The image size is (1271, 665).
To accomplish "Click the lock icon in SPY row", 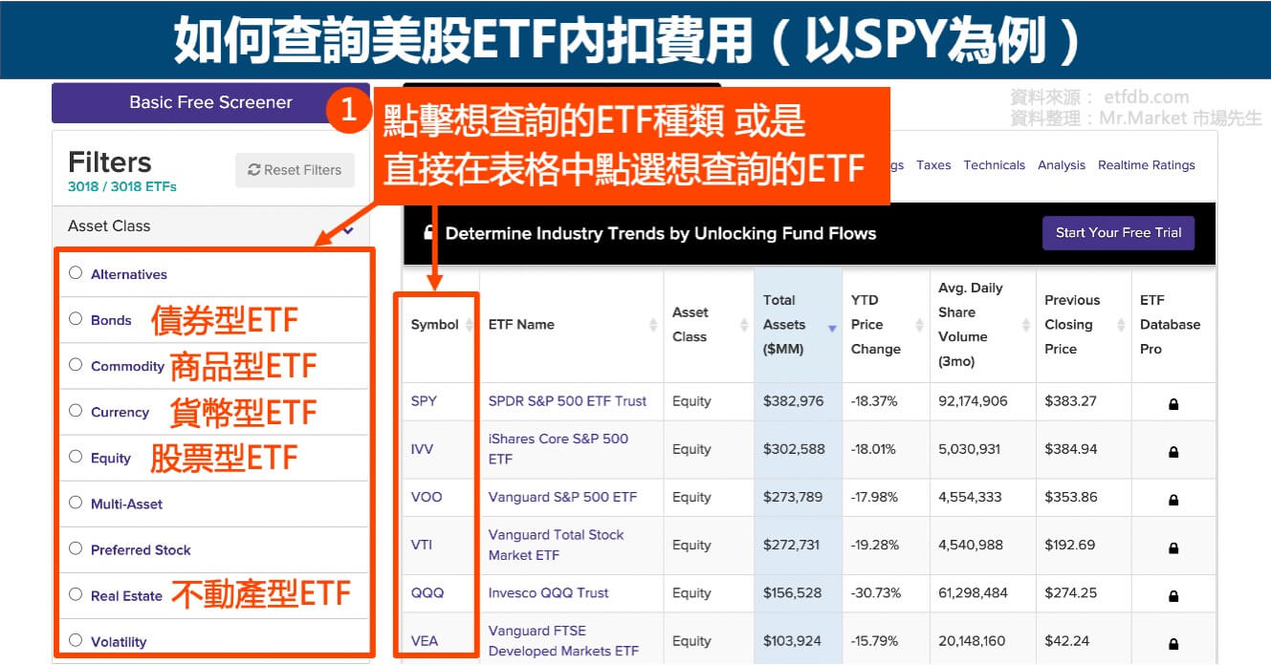I will (x=1173, y=404).
